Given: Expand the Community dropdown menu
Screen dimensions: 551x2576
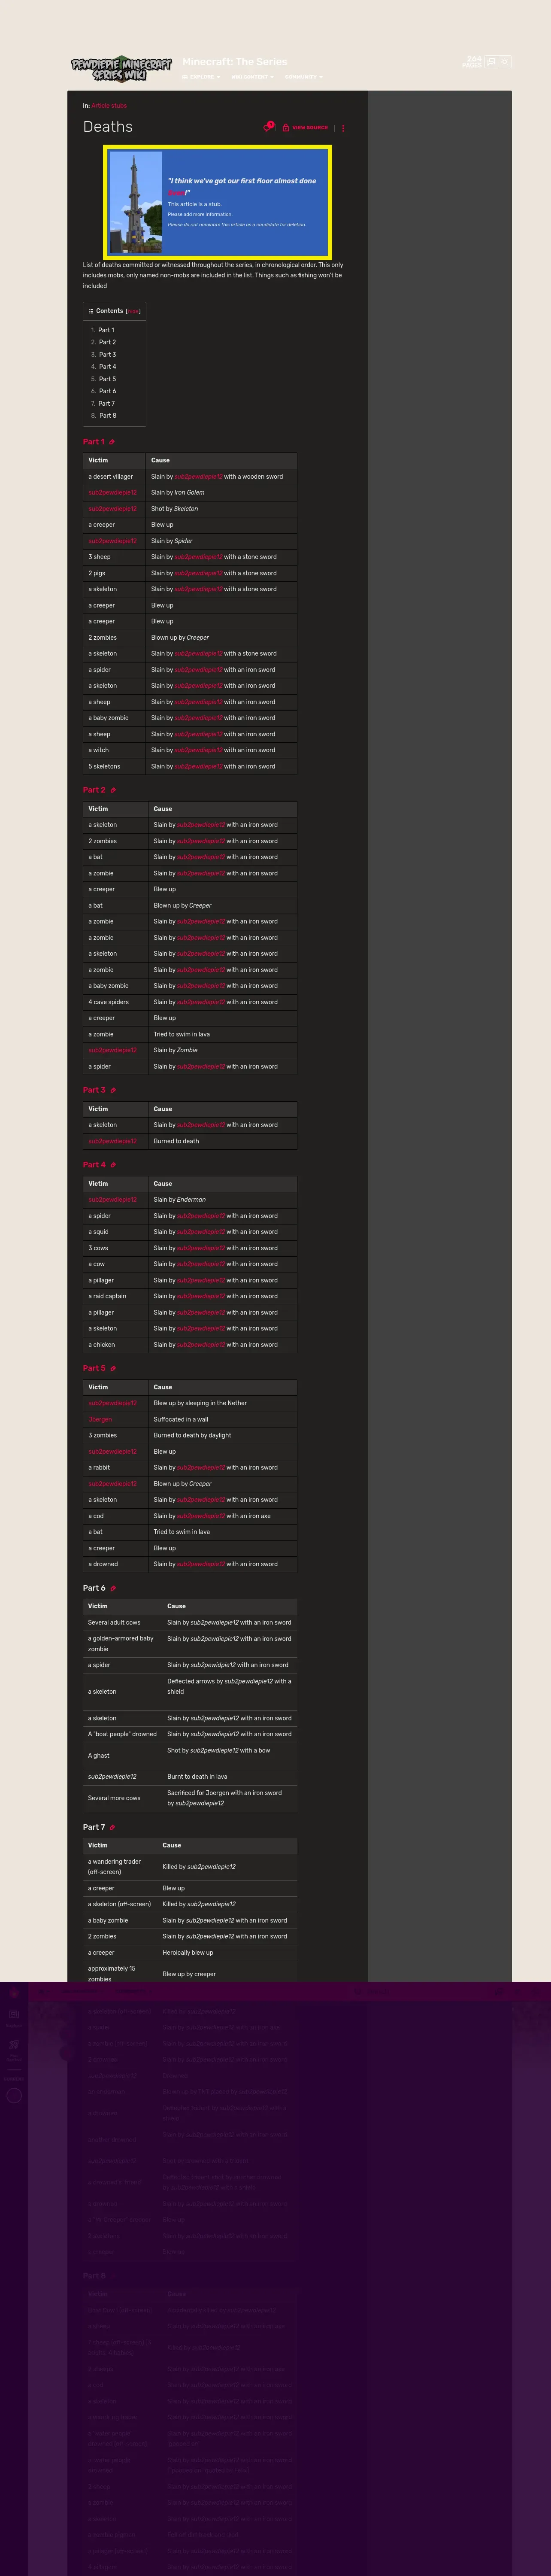Looking at the screenshot, I should click(303, 77).
